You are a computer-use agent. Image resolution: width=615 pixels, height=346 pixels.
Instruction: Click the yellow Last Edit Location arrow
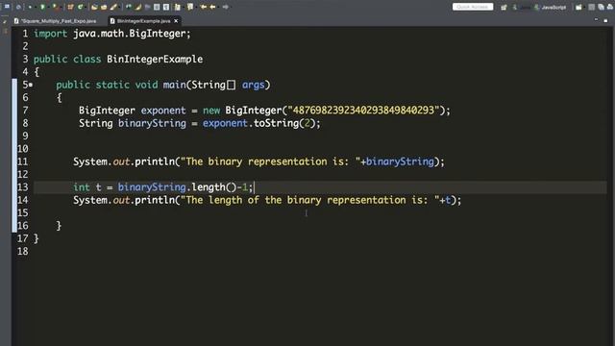[204, 7]
